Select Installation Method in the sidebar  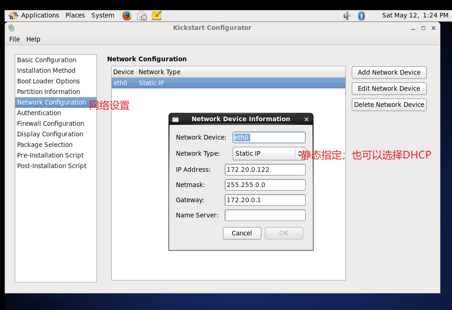(x=56, y=70)
